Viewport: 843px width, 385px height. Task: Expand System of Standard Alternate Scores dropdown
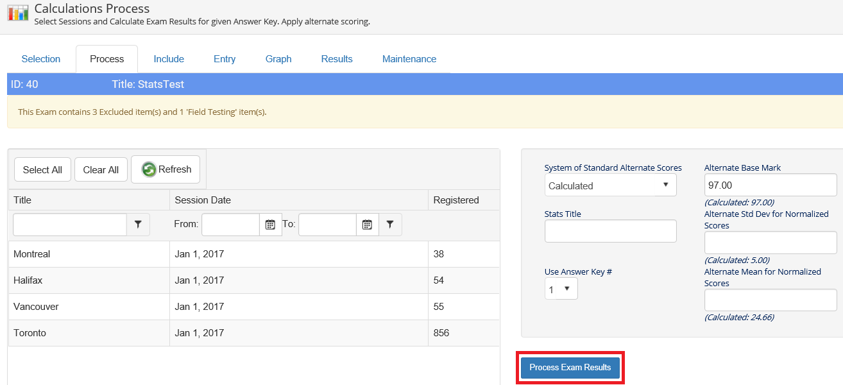tap(610, 185)
